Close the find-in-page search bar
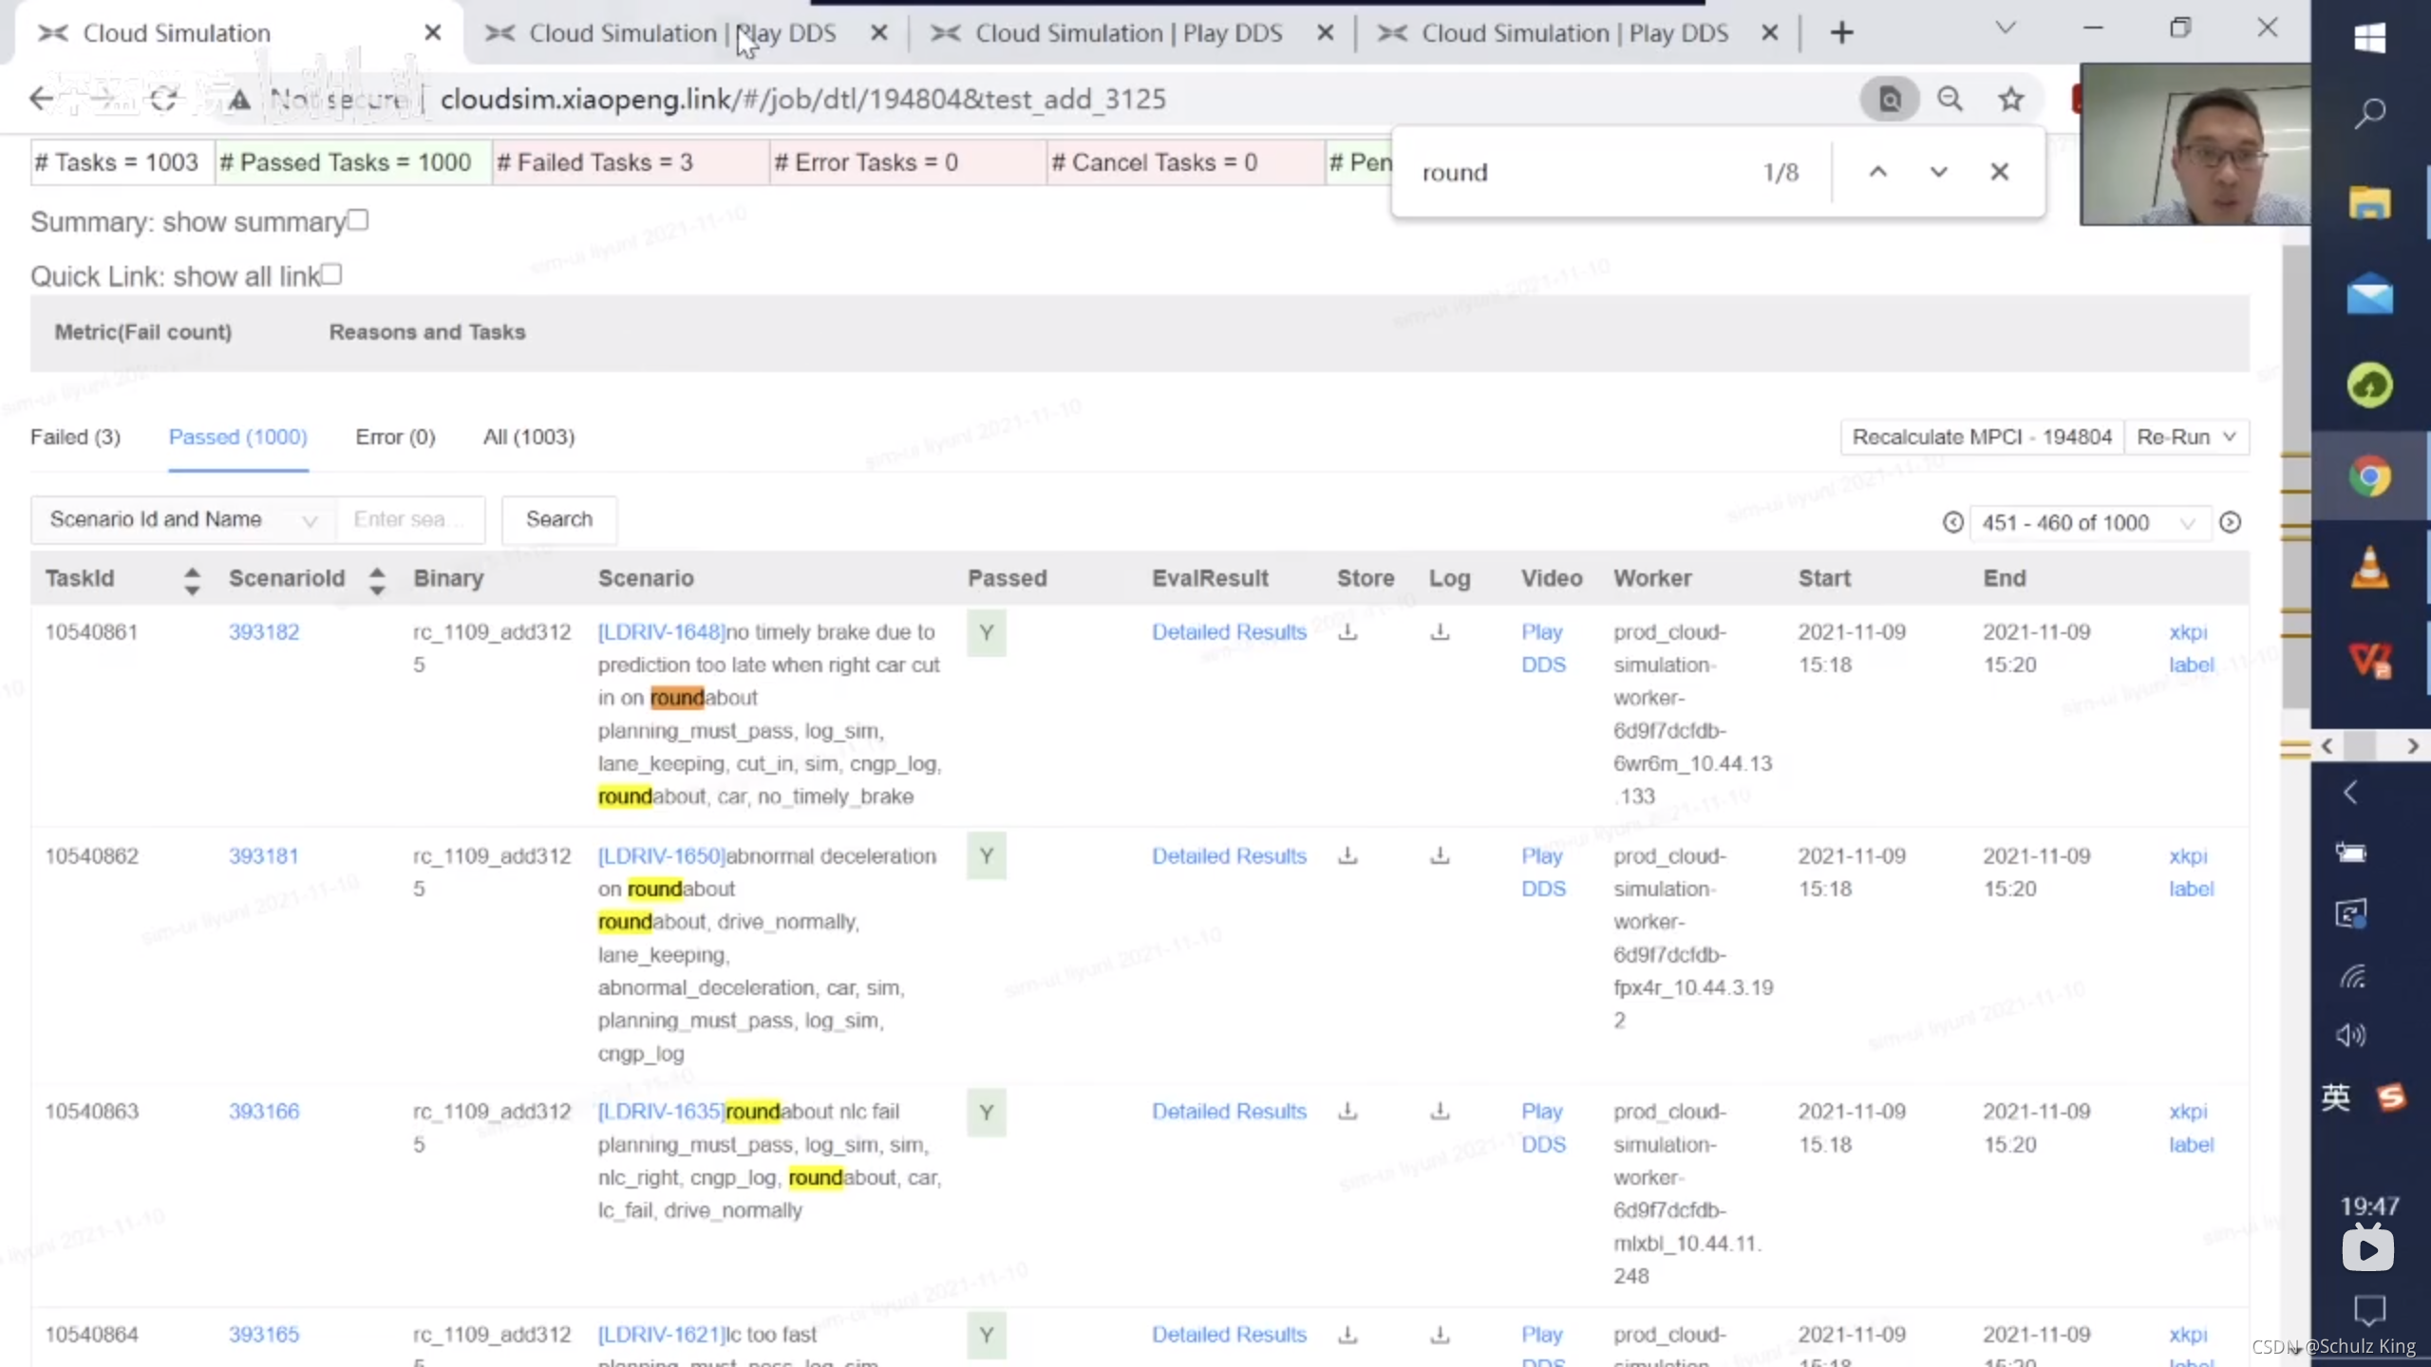 click(1999, 172)
